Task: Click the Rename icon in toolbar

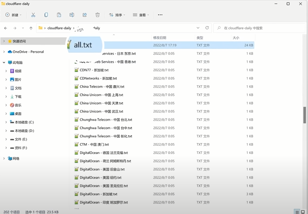Action: (72, 15)
